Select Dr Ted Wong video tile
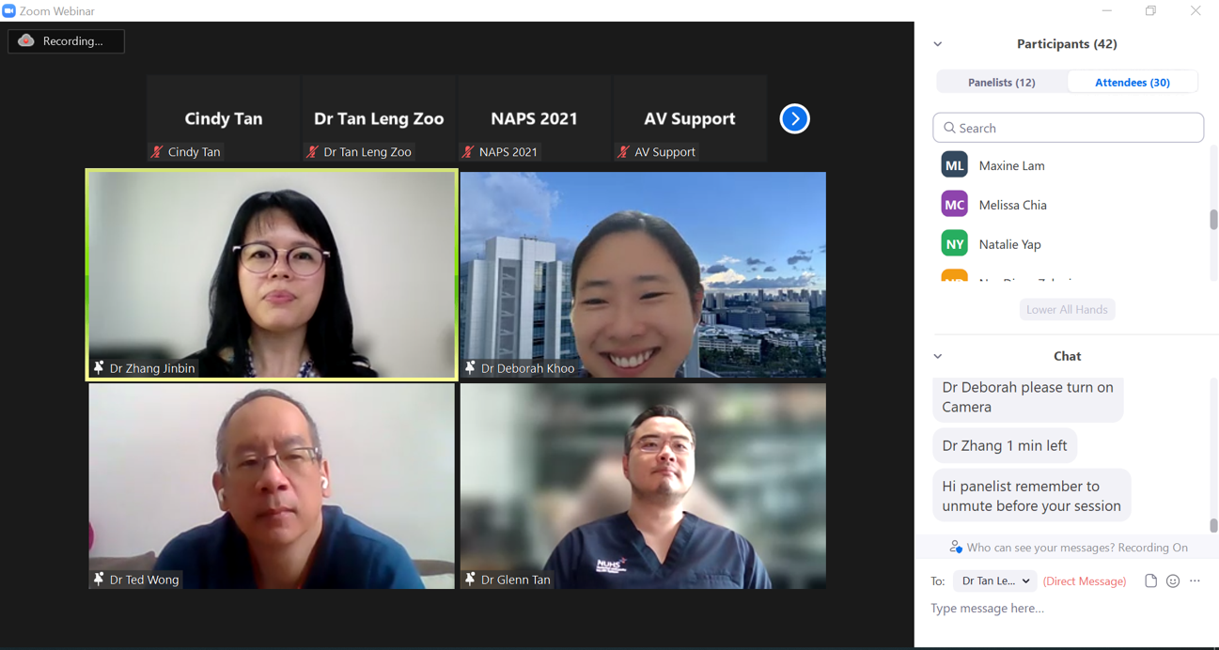The width and height of the screenshot is (1219, 650). (x=272, y=486)
